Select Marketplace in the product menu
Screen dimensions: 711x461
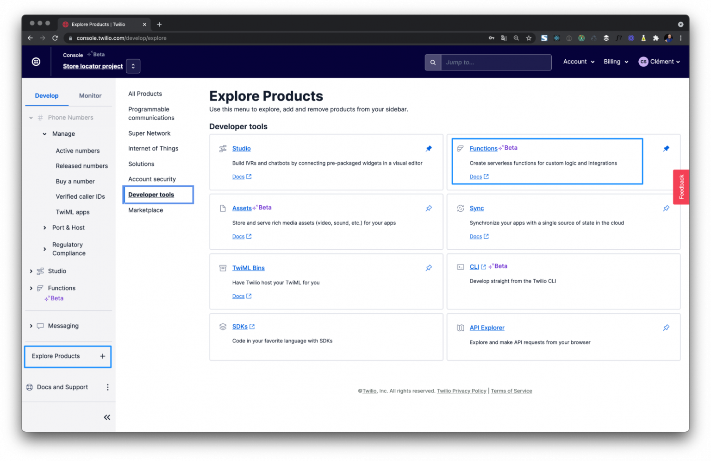[145, 210]
